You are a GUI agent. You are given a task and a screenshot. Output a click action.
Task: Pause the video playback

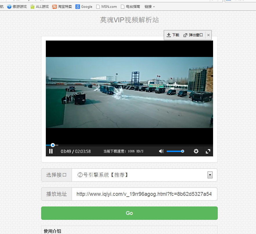(51, 151)
